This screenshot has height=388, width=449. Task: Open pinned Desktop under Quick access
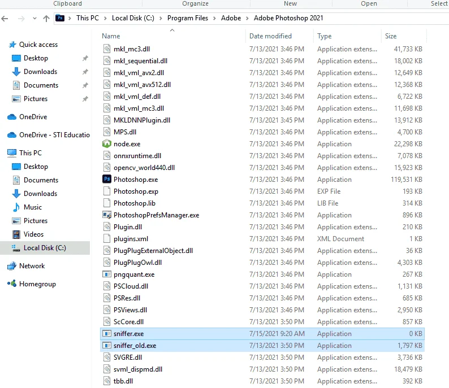[x=36, y=58]
